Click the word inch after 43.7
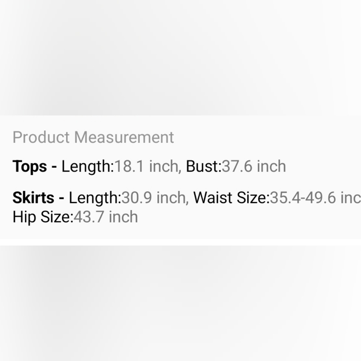361x361 pixels. (123, 217)
